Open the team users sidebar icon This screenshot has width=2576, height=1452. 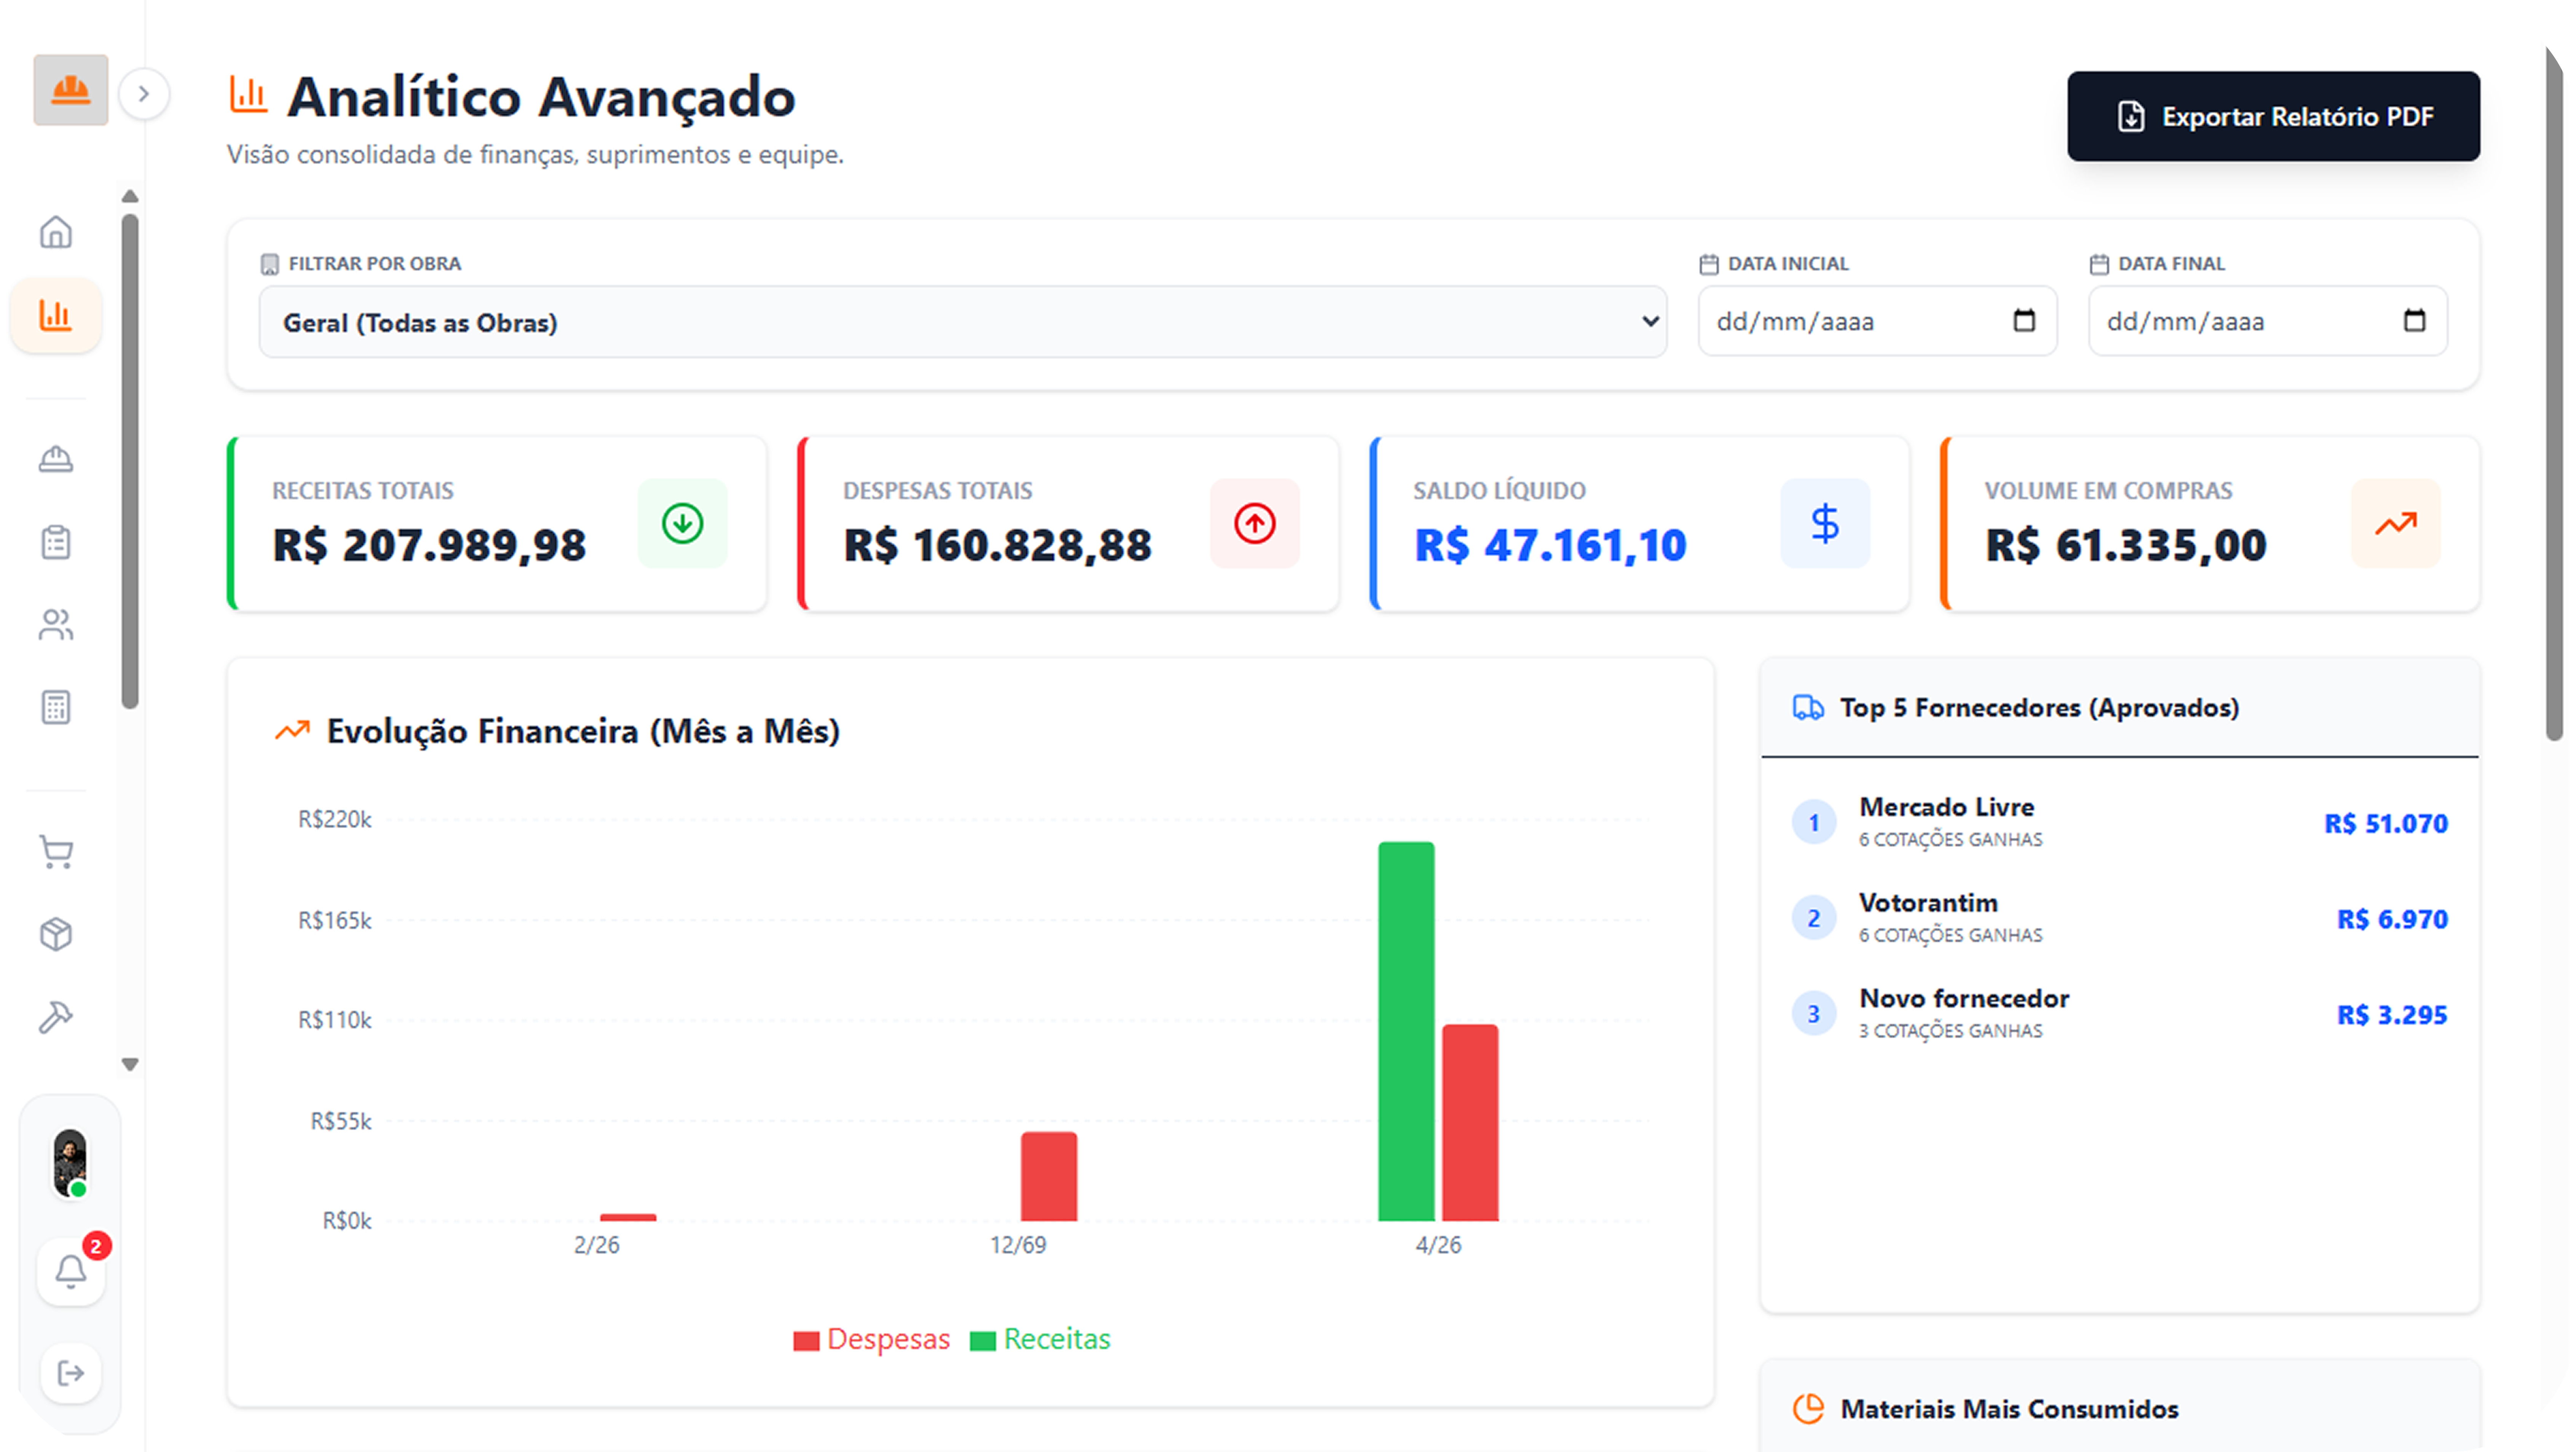coord(56,625)
